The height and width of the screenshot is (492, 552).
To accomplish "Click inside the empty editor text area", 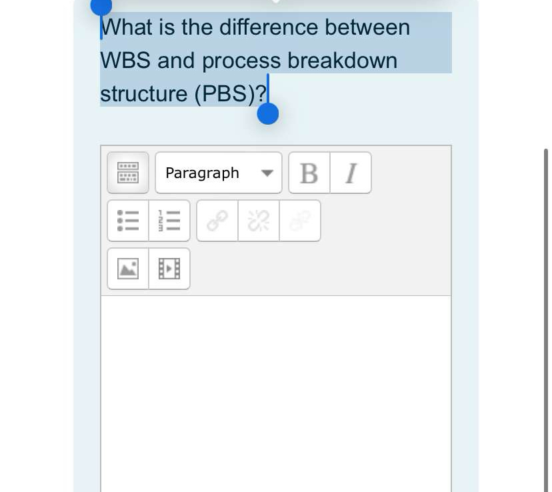I will tap(275, 393).
